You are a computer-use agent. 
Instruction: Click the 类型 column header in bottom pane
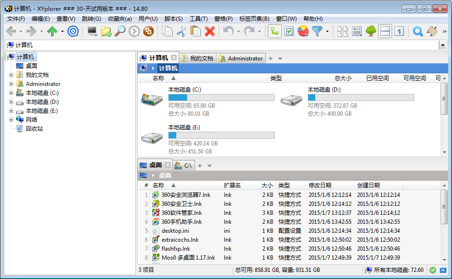284,186
